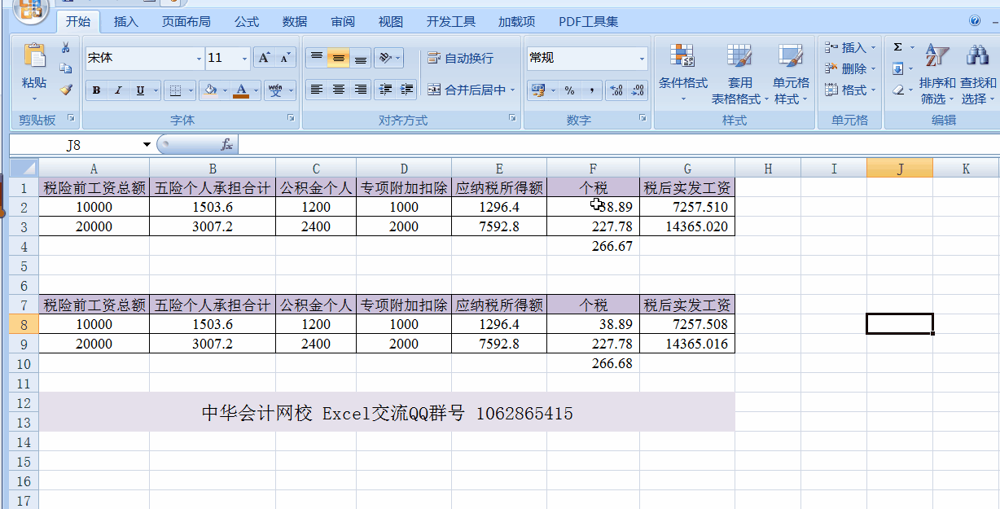Decrease font size with the small A icon

click(x=284, y=58)
